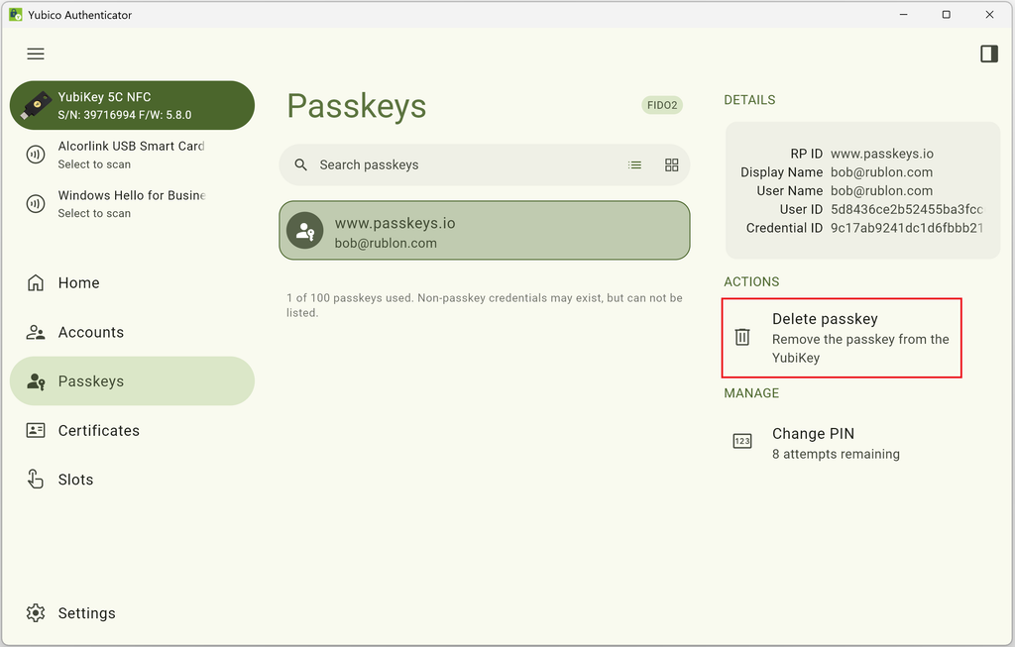Open the Accounts section
This screenshot has width=1015, height=647.
point(132,332)
